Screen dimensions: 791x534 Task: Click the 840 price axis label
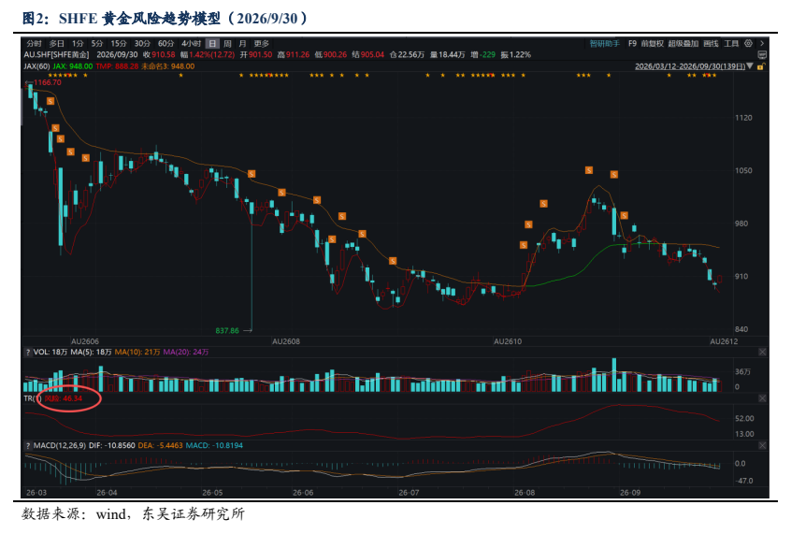pyautogui.click(x=741, y=329)
